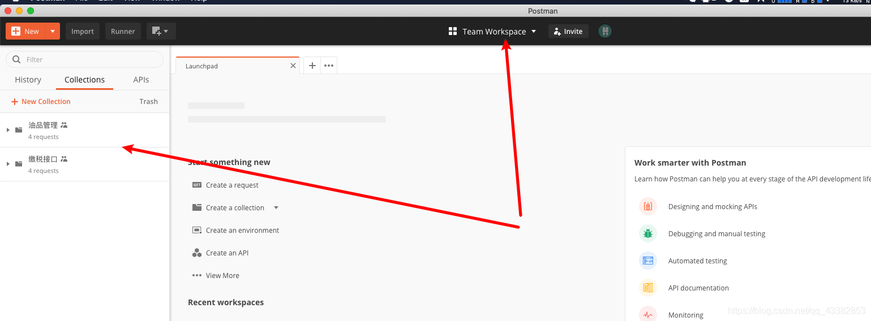Open Designing and mocking APIs
This screenshot has height=321, width=871.
[x=713, y=206]
